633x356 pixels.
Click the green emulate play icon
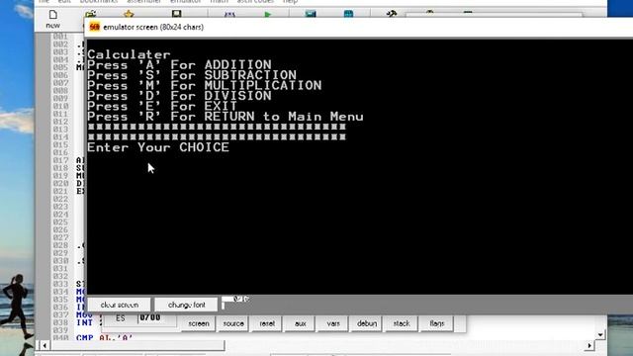click(268, 15)
